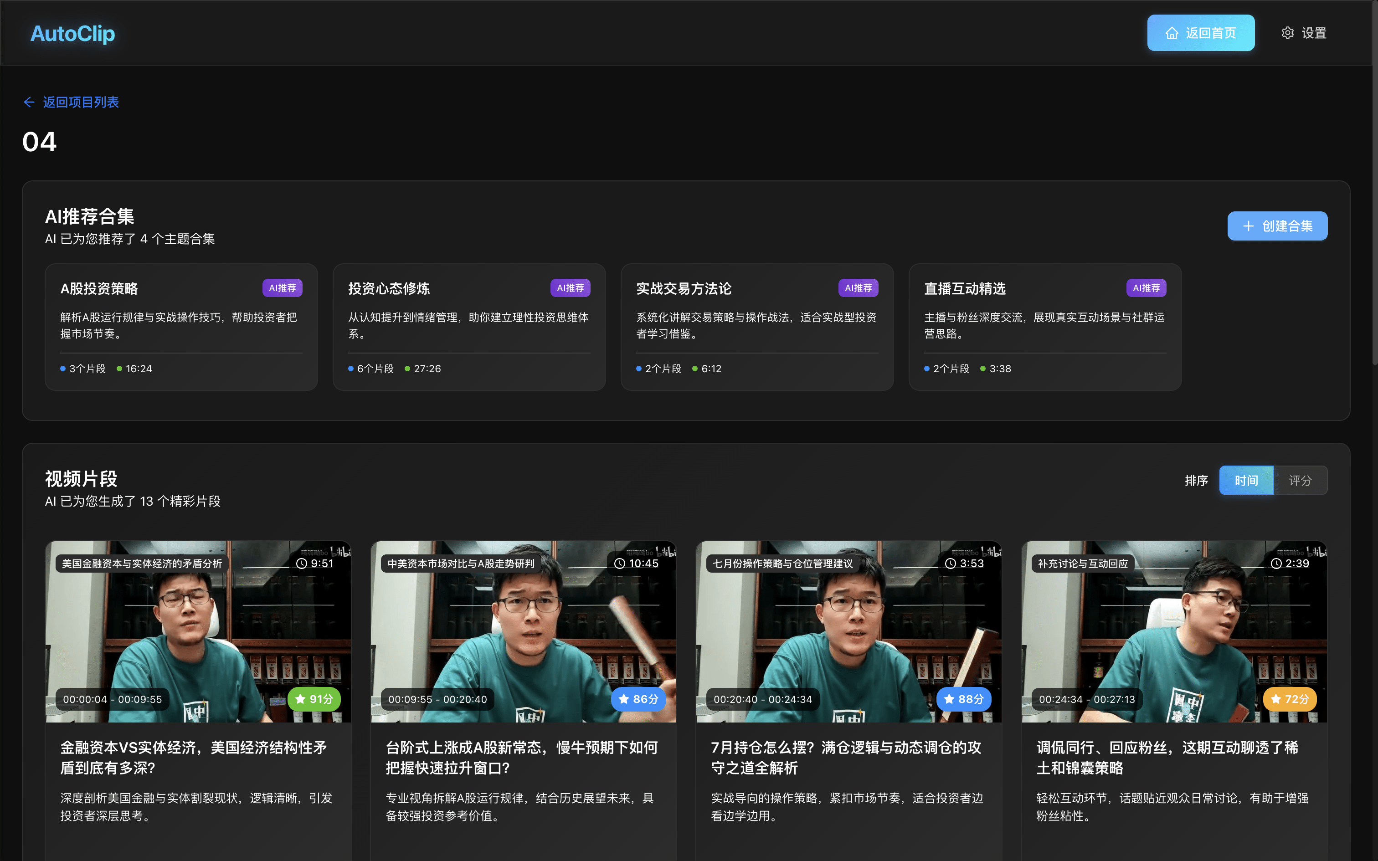Open the 投资心态修炼 collection card
The image size is (1378, 861).
point(468,326)
